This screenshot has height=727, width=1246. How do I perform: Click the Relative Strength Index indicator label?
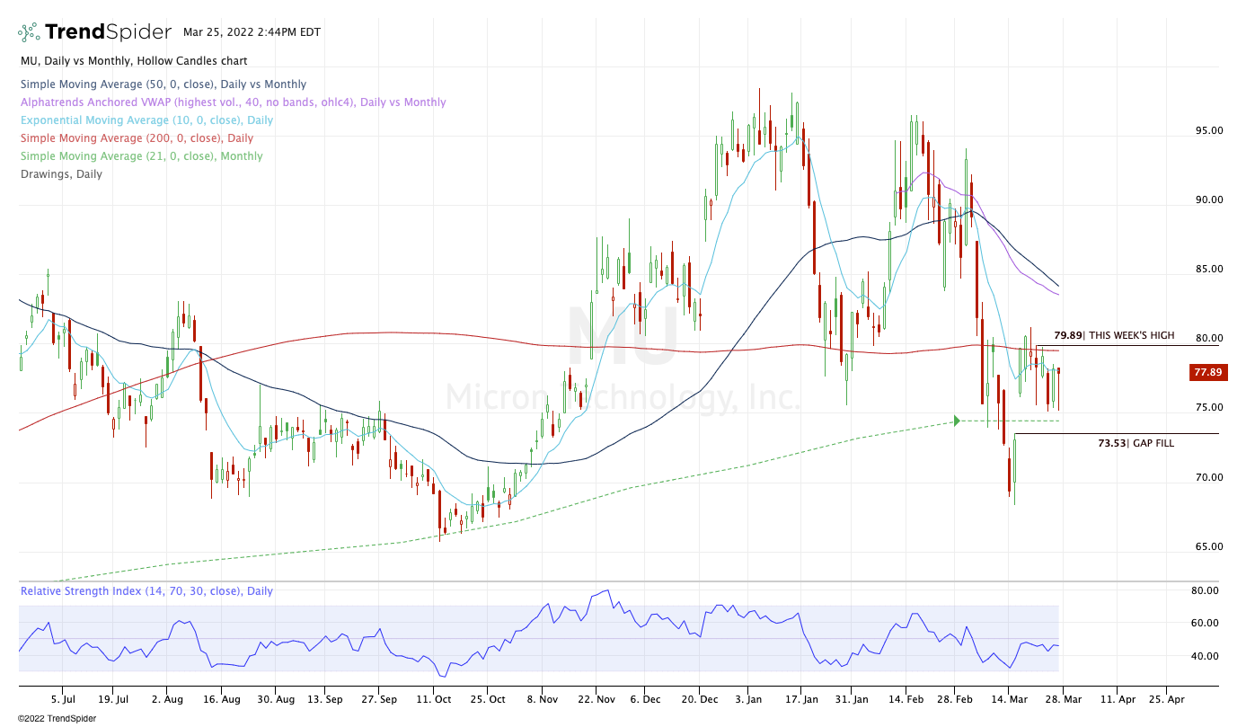click(146, 591)
